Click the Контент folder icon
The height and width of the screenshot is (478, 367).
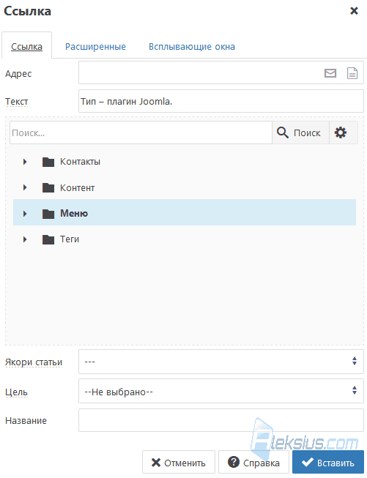48,188
